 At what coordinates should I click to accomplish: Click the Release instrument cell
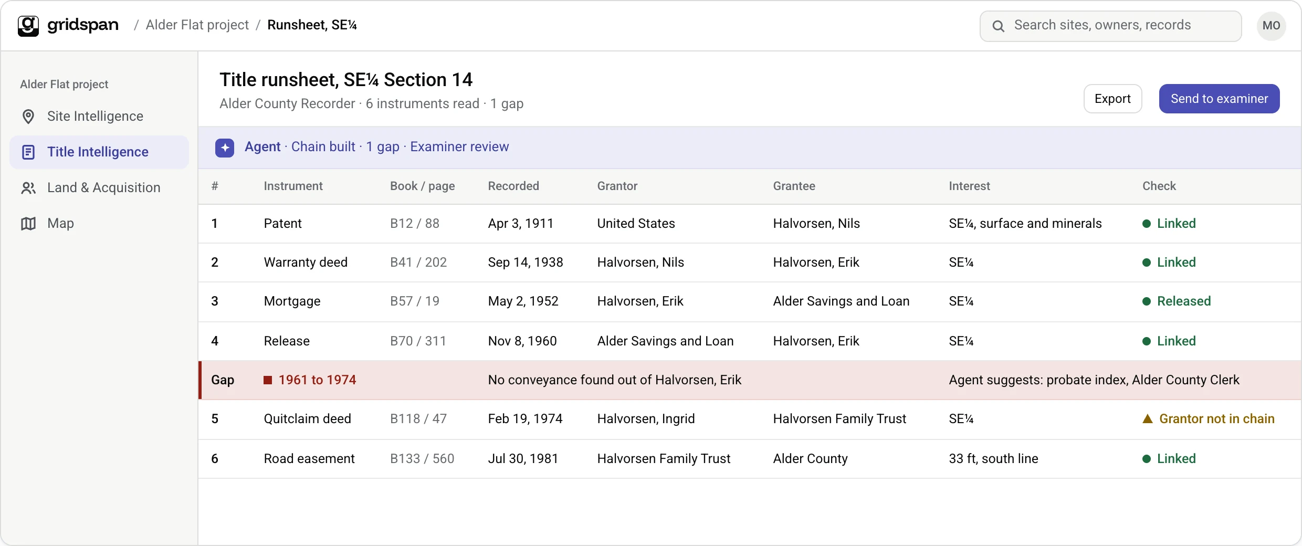[287, 341]
